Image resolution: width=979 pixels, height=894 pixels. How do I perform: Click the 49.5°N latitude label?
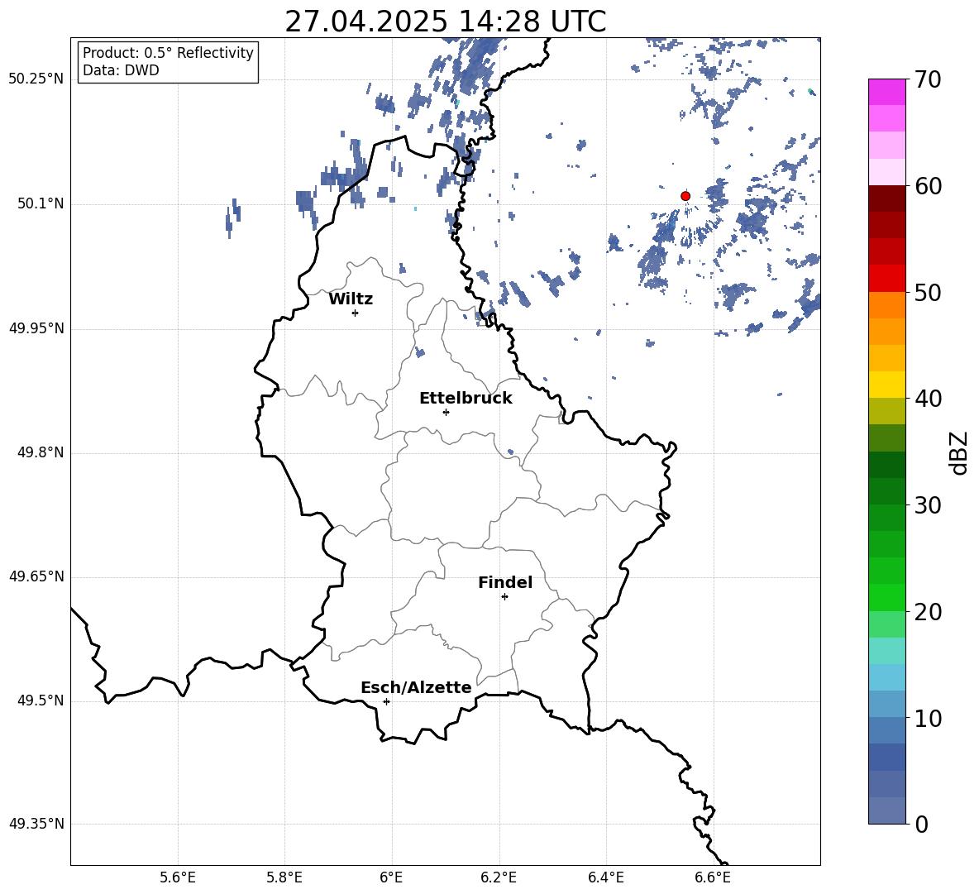[41, 700]
